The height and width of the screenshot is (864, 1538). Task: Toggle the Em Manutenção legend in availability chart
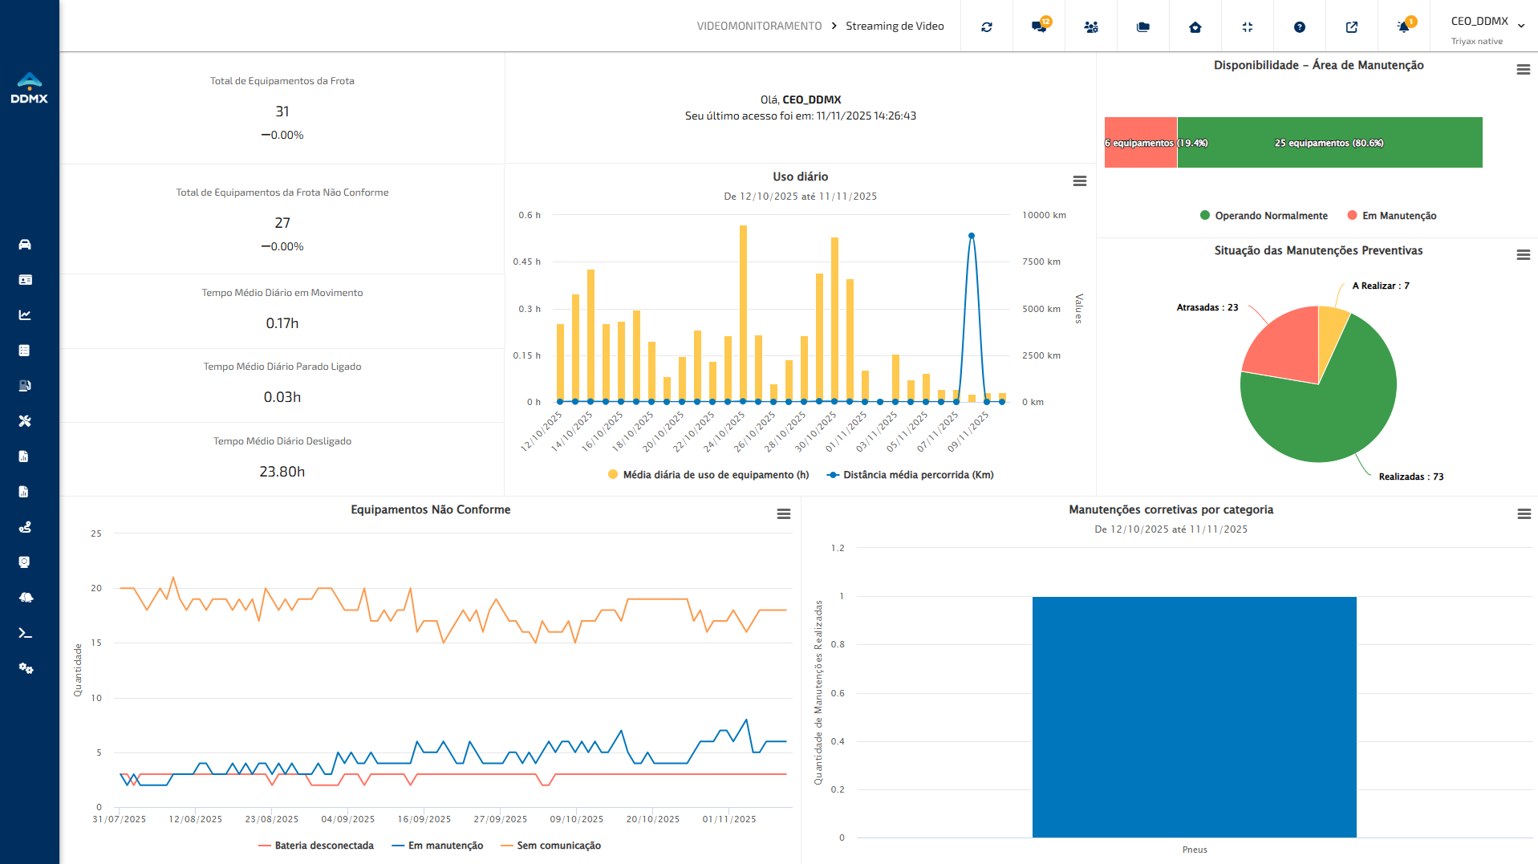point(1392,216)
